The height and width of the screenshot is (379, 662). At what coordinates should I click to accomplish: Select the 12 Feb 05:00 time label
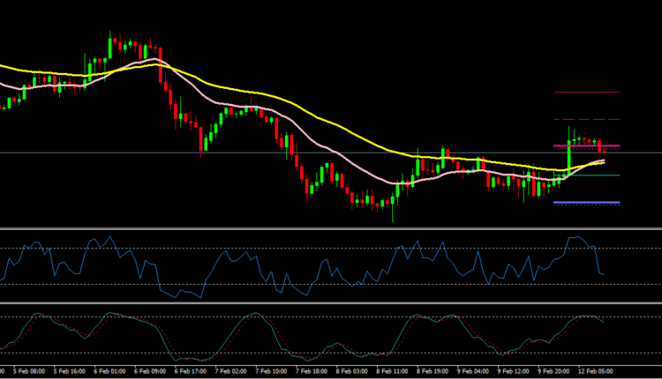click(598, 372)
